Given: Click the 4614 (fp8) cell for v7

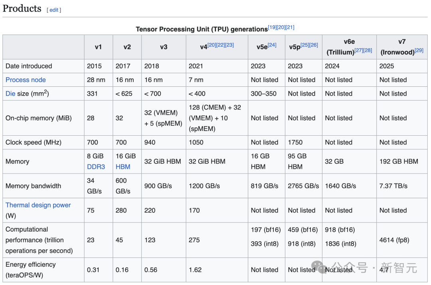Looking at the screenshot, I should click(x=394, y=240).
